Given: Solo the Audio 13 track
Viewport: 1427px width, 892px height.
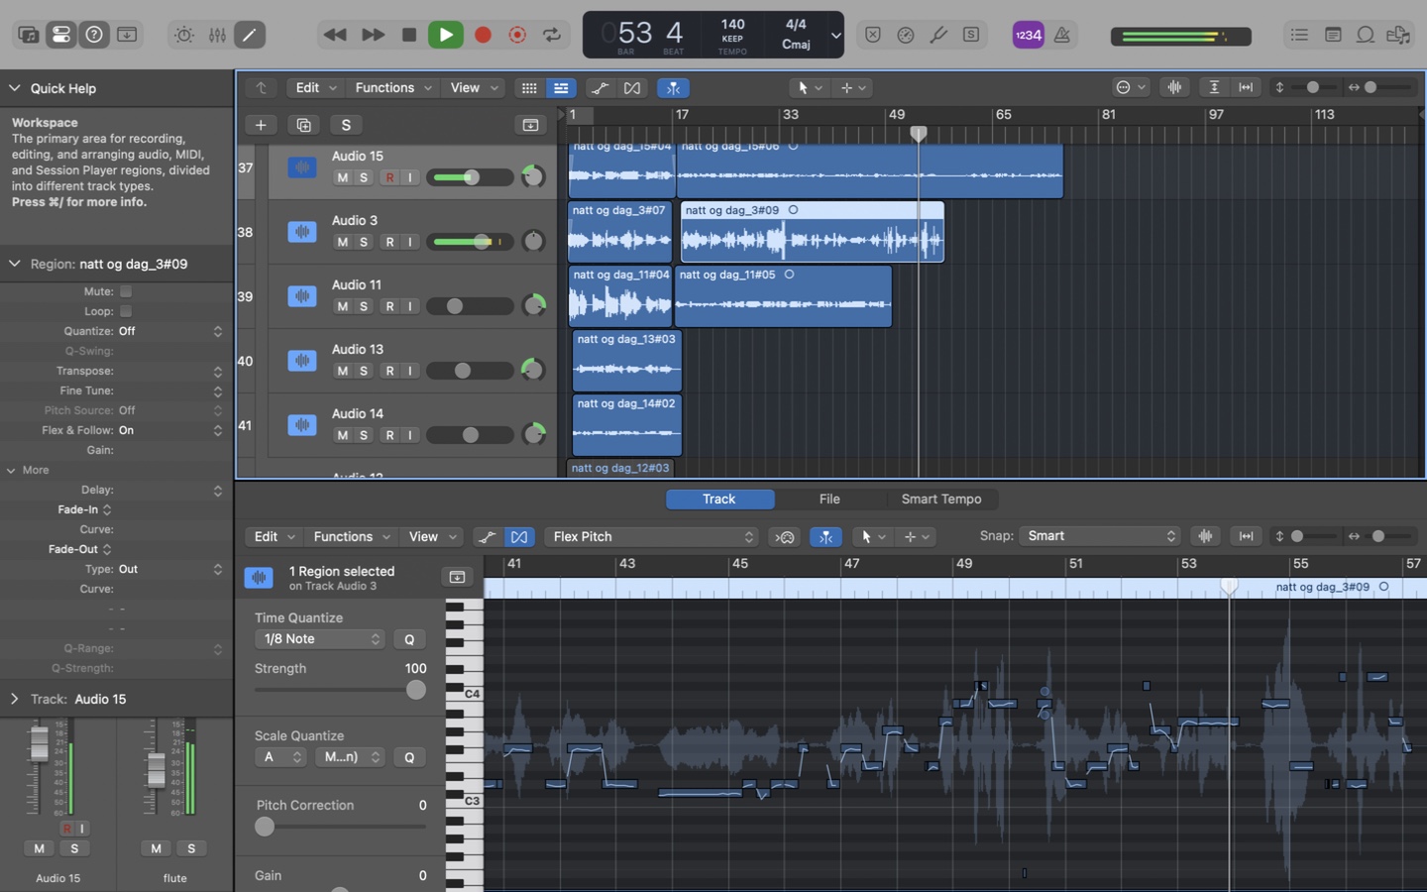Looking at the screenshot, I should (364, 371).
